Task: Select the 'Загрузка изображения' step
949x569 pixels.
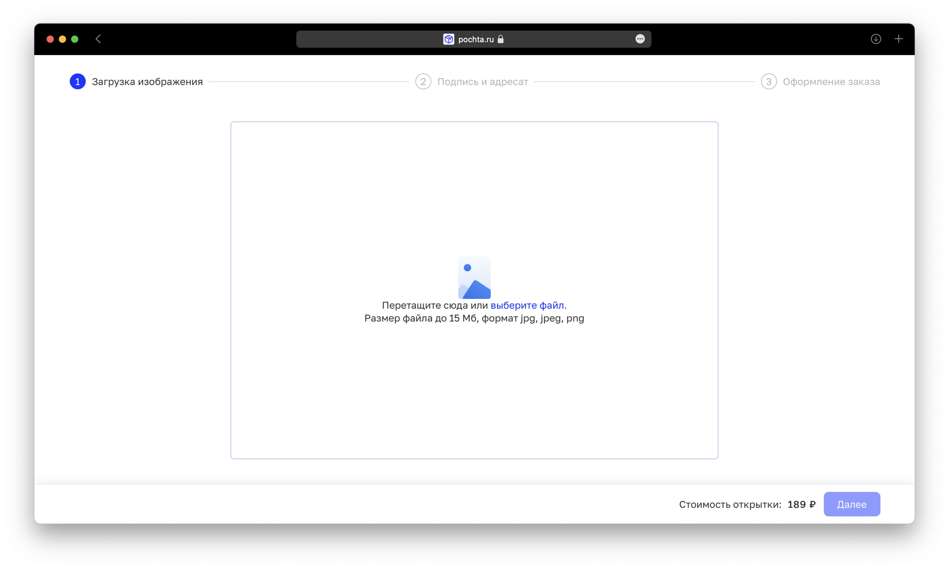Action: (x=147, y=82)
